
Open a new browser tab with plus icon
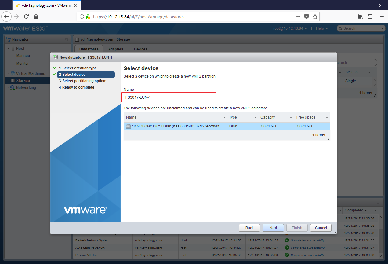point(86,5)
